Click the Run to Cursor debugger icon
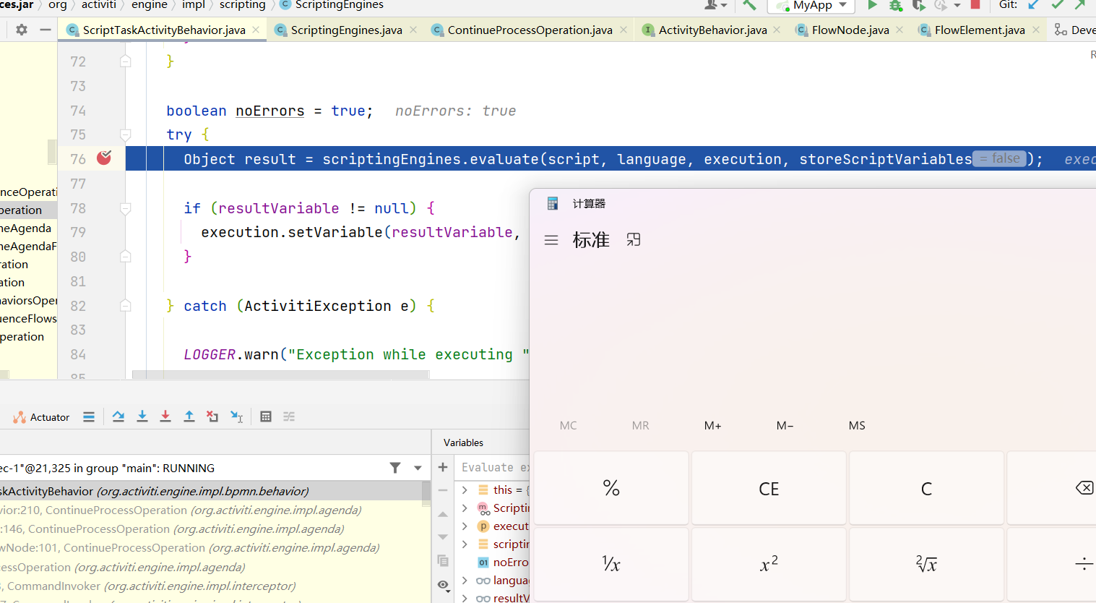This screenshot has height=603, width=1096. tap(236, 416)
